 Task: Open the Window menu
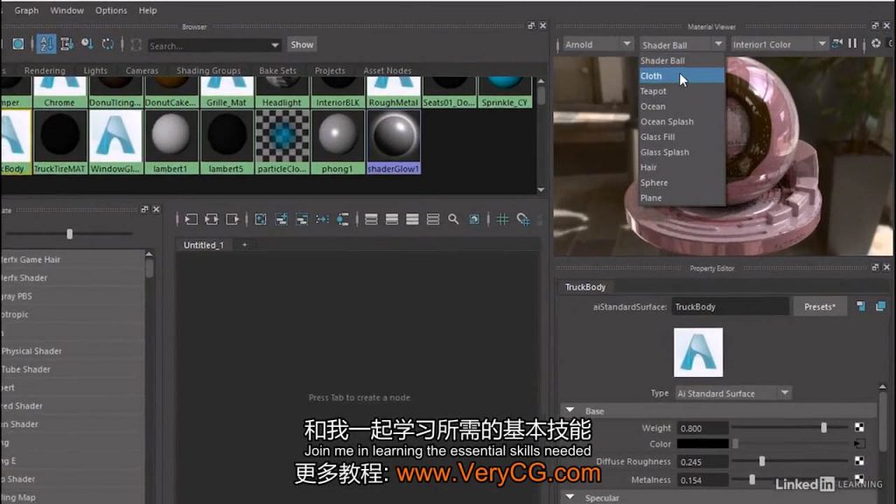click(66, 10)
